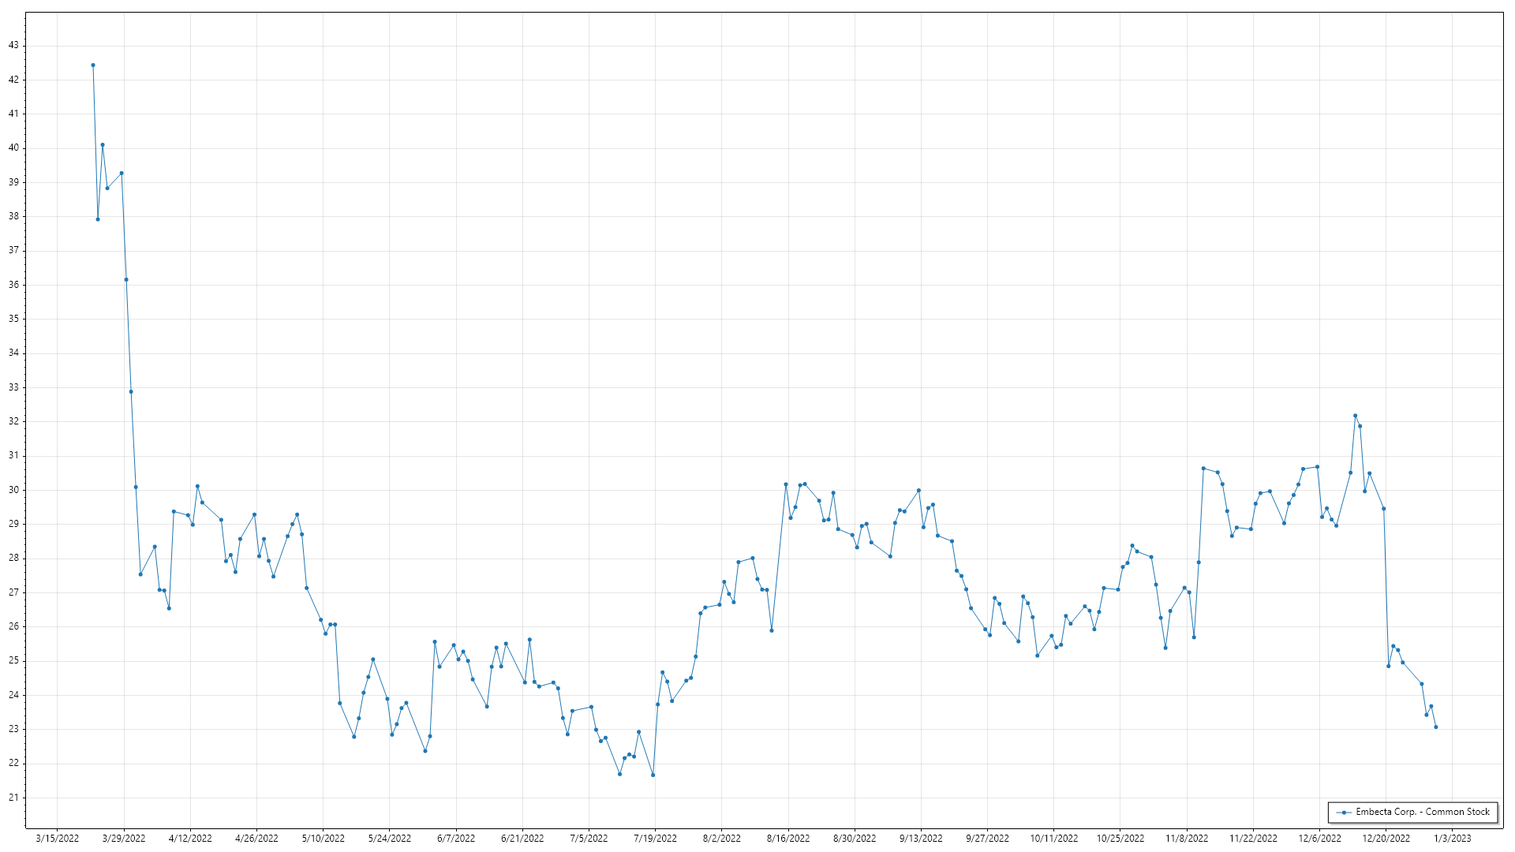The image size is (1515, 852).
Task: Click the 36 y-axis value label
Action: click(x=13, y=285)
